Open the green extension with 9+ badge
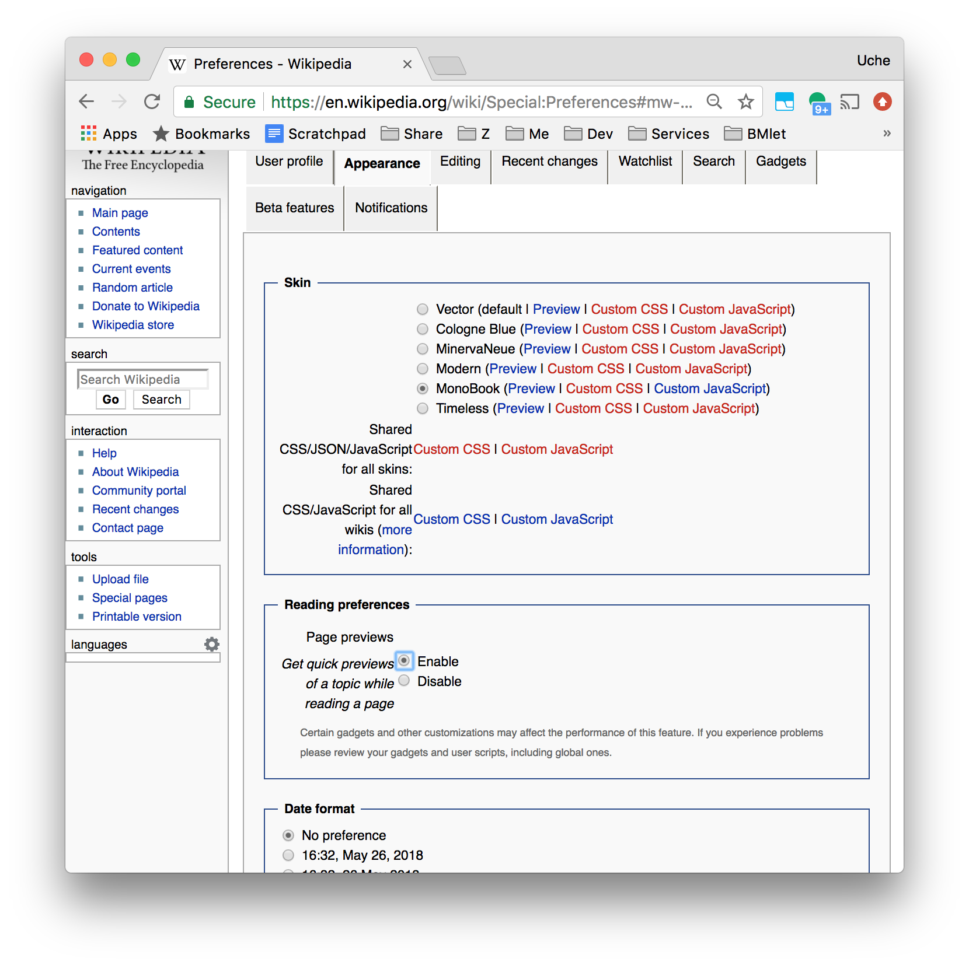The width and height of the screenshot is (969, 966). [x=818, y=103]
